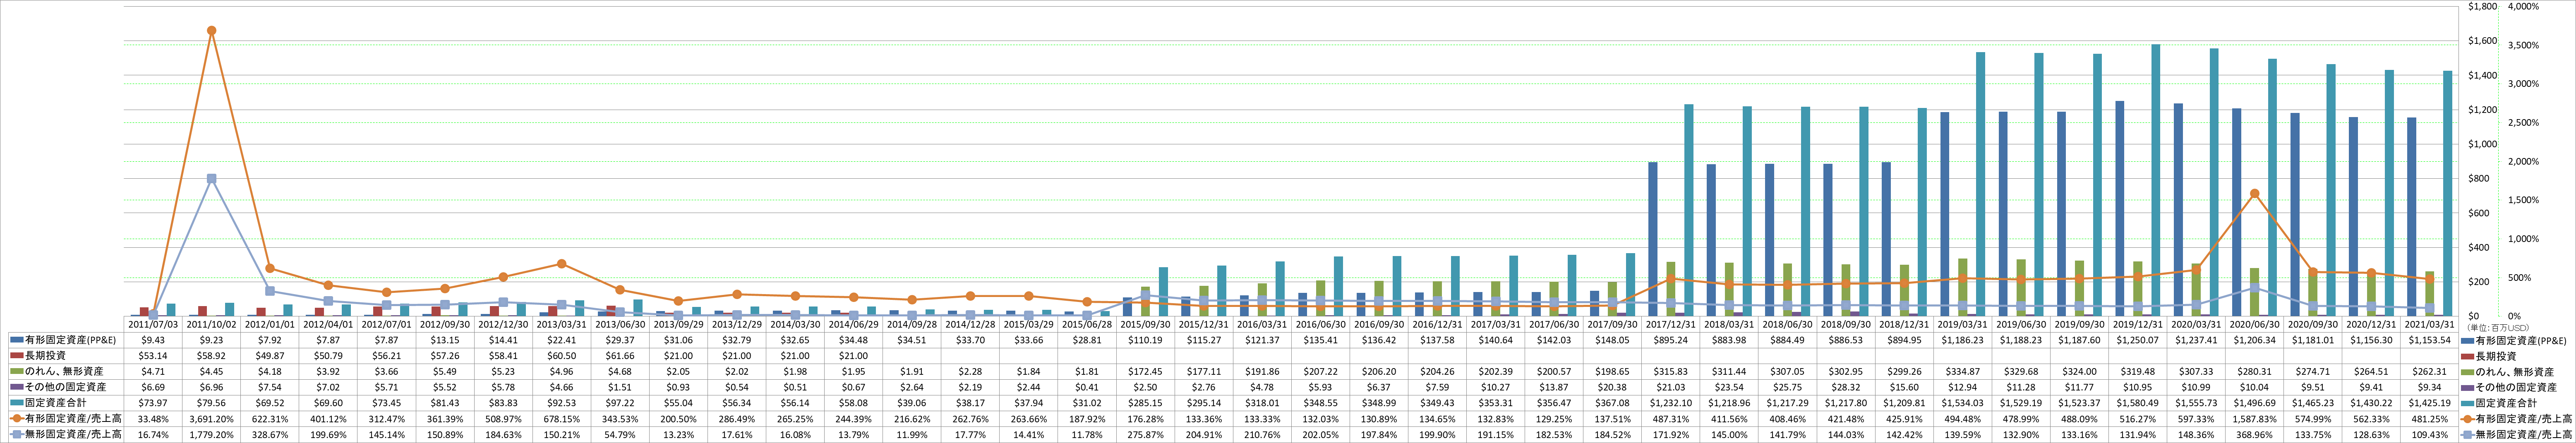
Task: Select the cell with value $110.19
Action: pos(1145,340)
